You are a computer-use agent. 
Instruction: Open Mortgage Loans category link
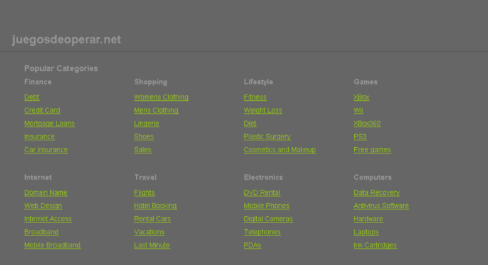(50, 123)
